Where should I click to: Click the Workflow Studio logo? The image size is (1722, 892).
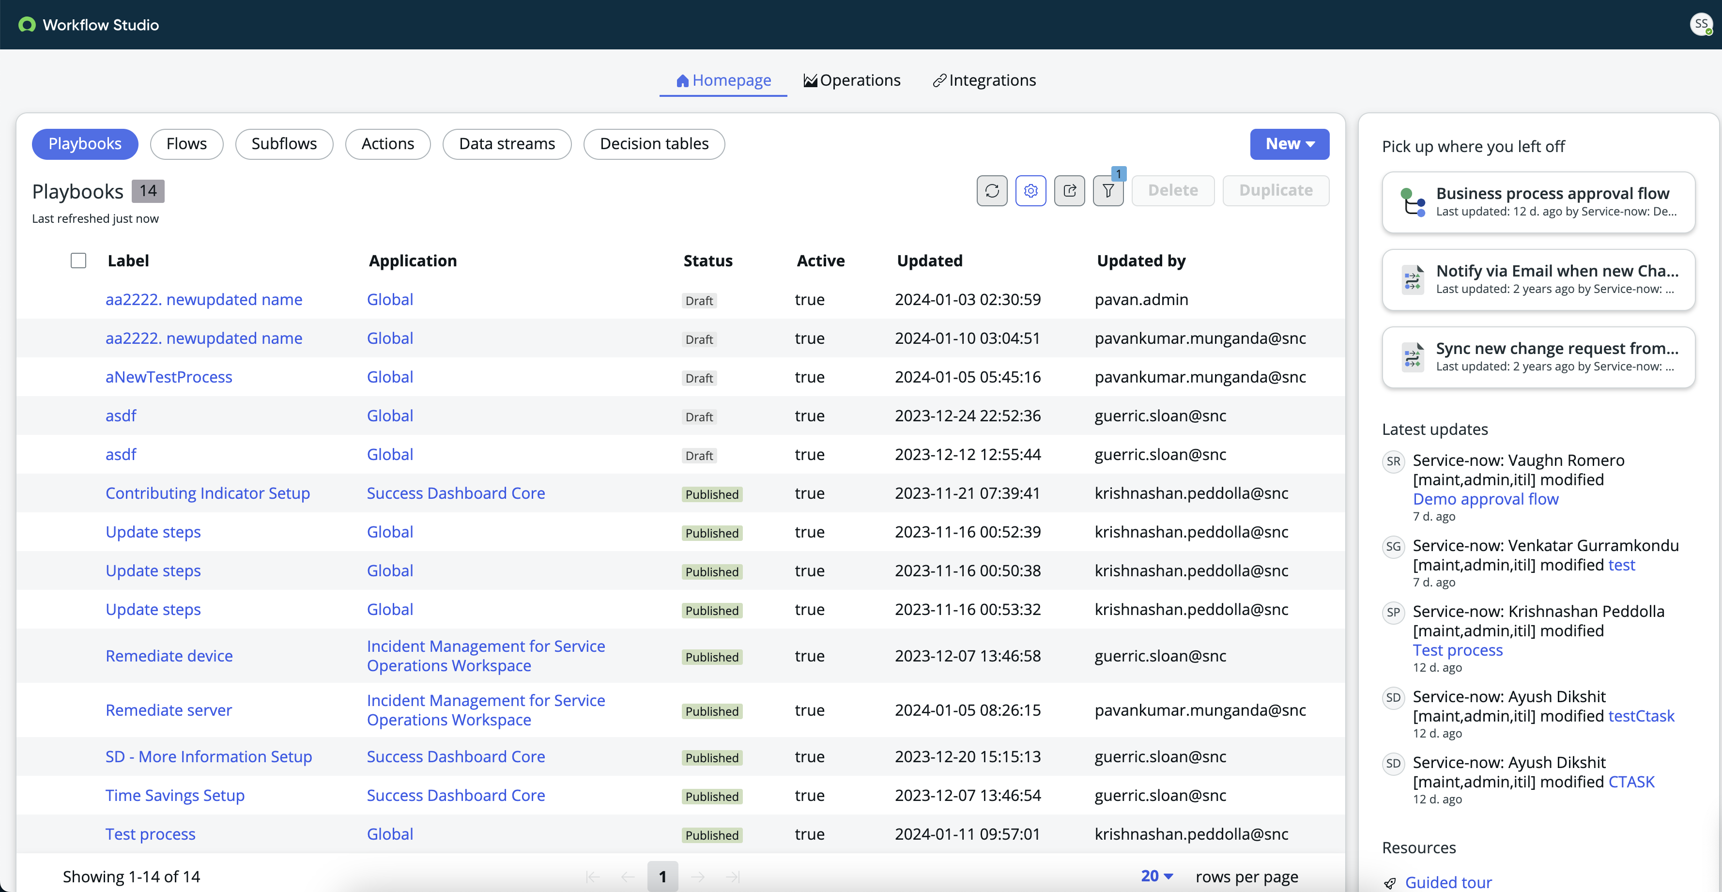click(x=27, y=25)
